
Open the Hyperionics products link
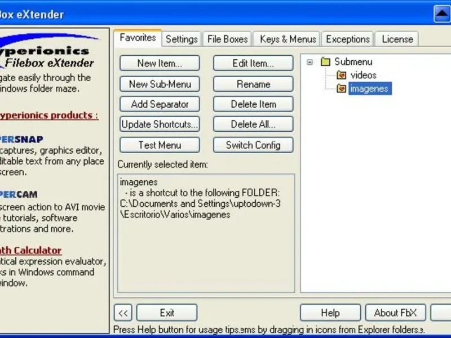[49, 115]
